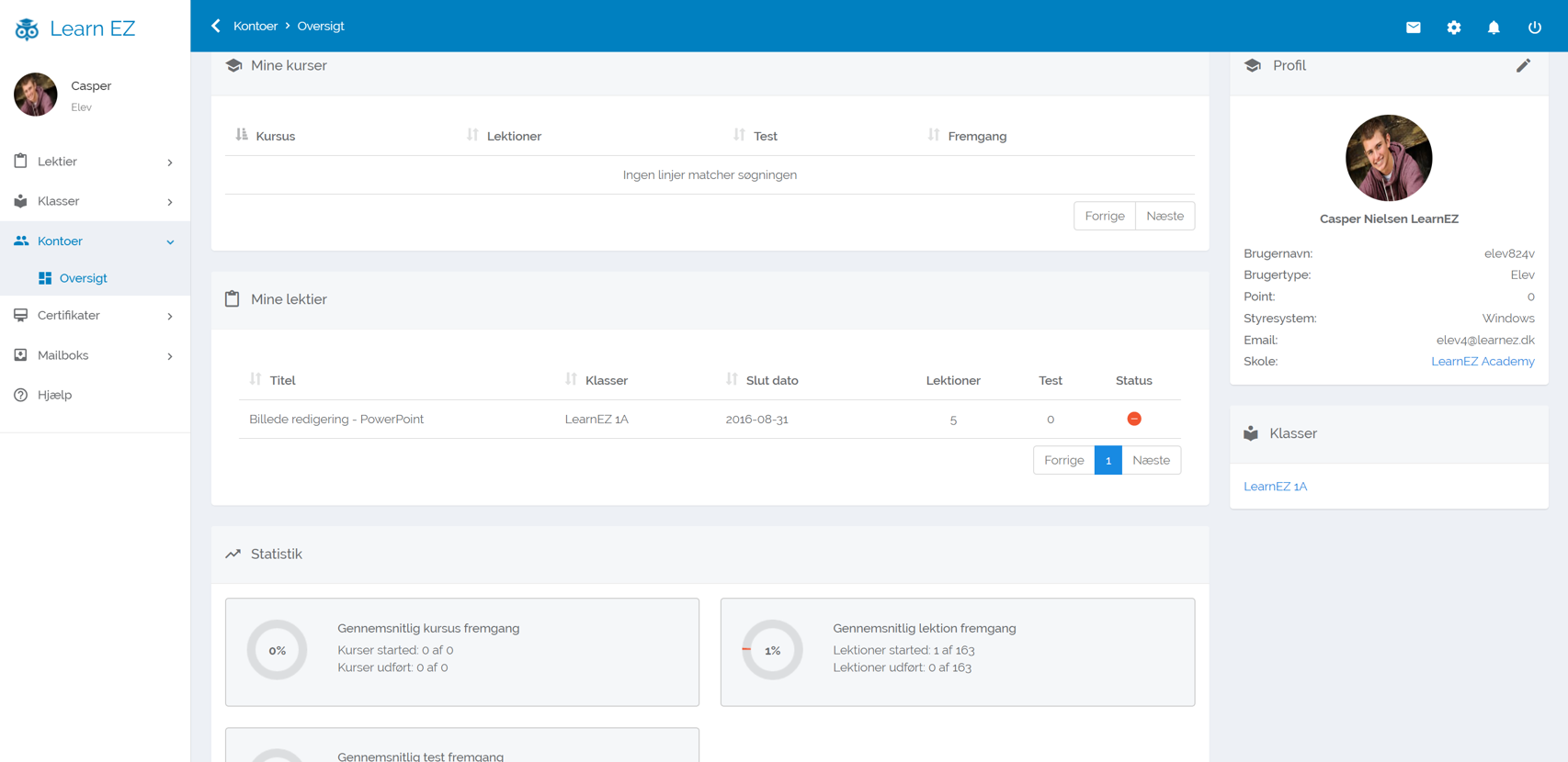The width and height of the screenshot is (1568, 762).
Task: Open Hjælp in the sidebar
Action: [54, 395]
